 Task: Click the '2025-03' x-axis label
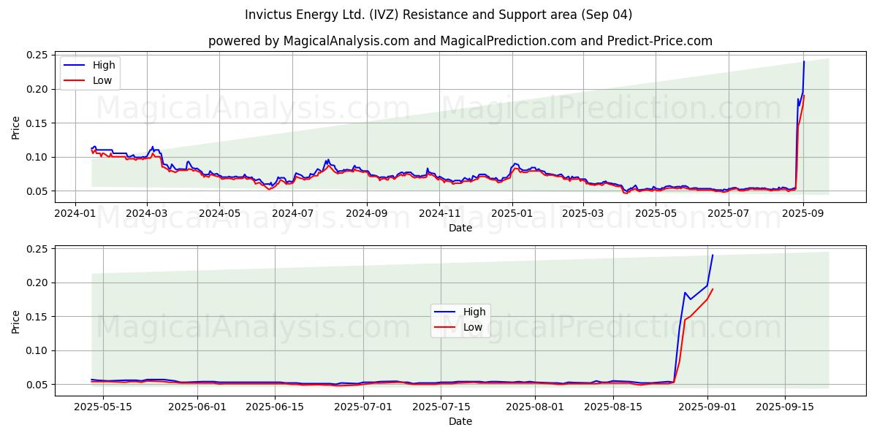coord(584,213)
